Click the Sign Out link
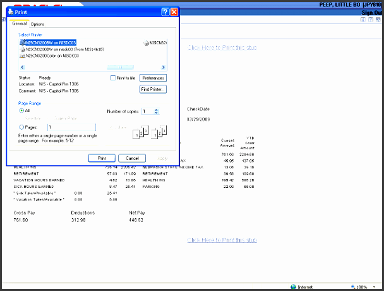Screen dimensions: 384x291 point(372,13)
